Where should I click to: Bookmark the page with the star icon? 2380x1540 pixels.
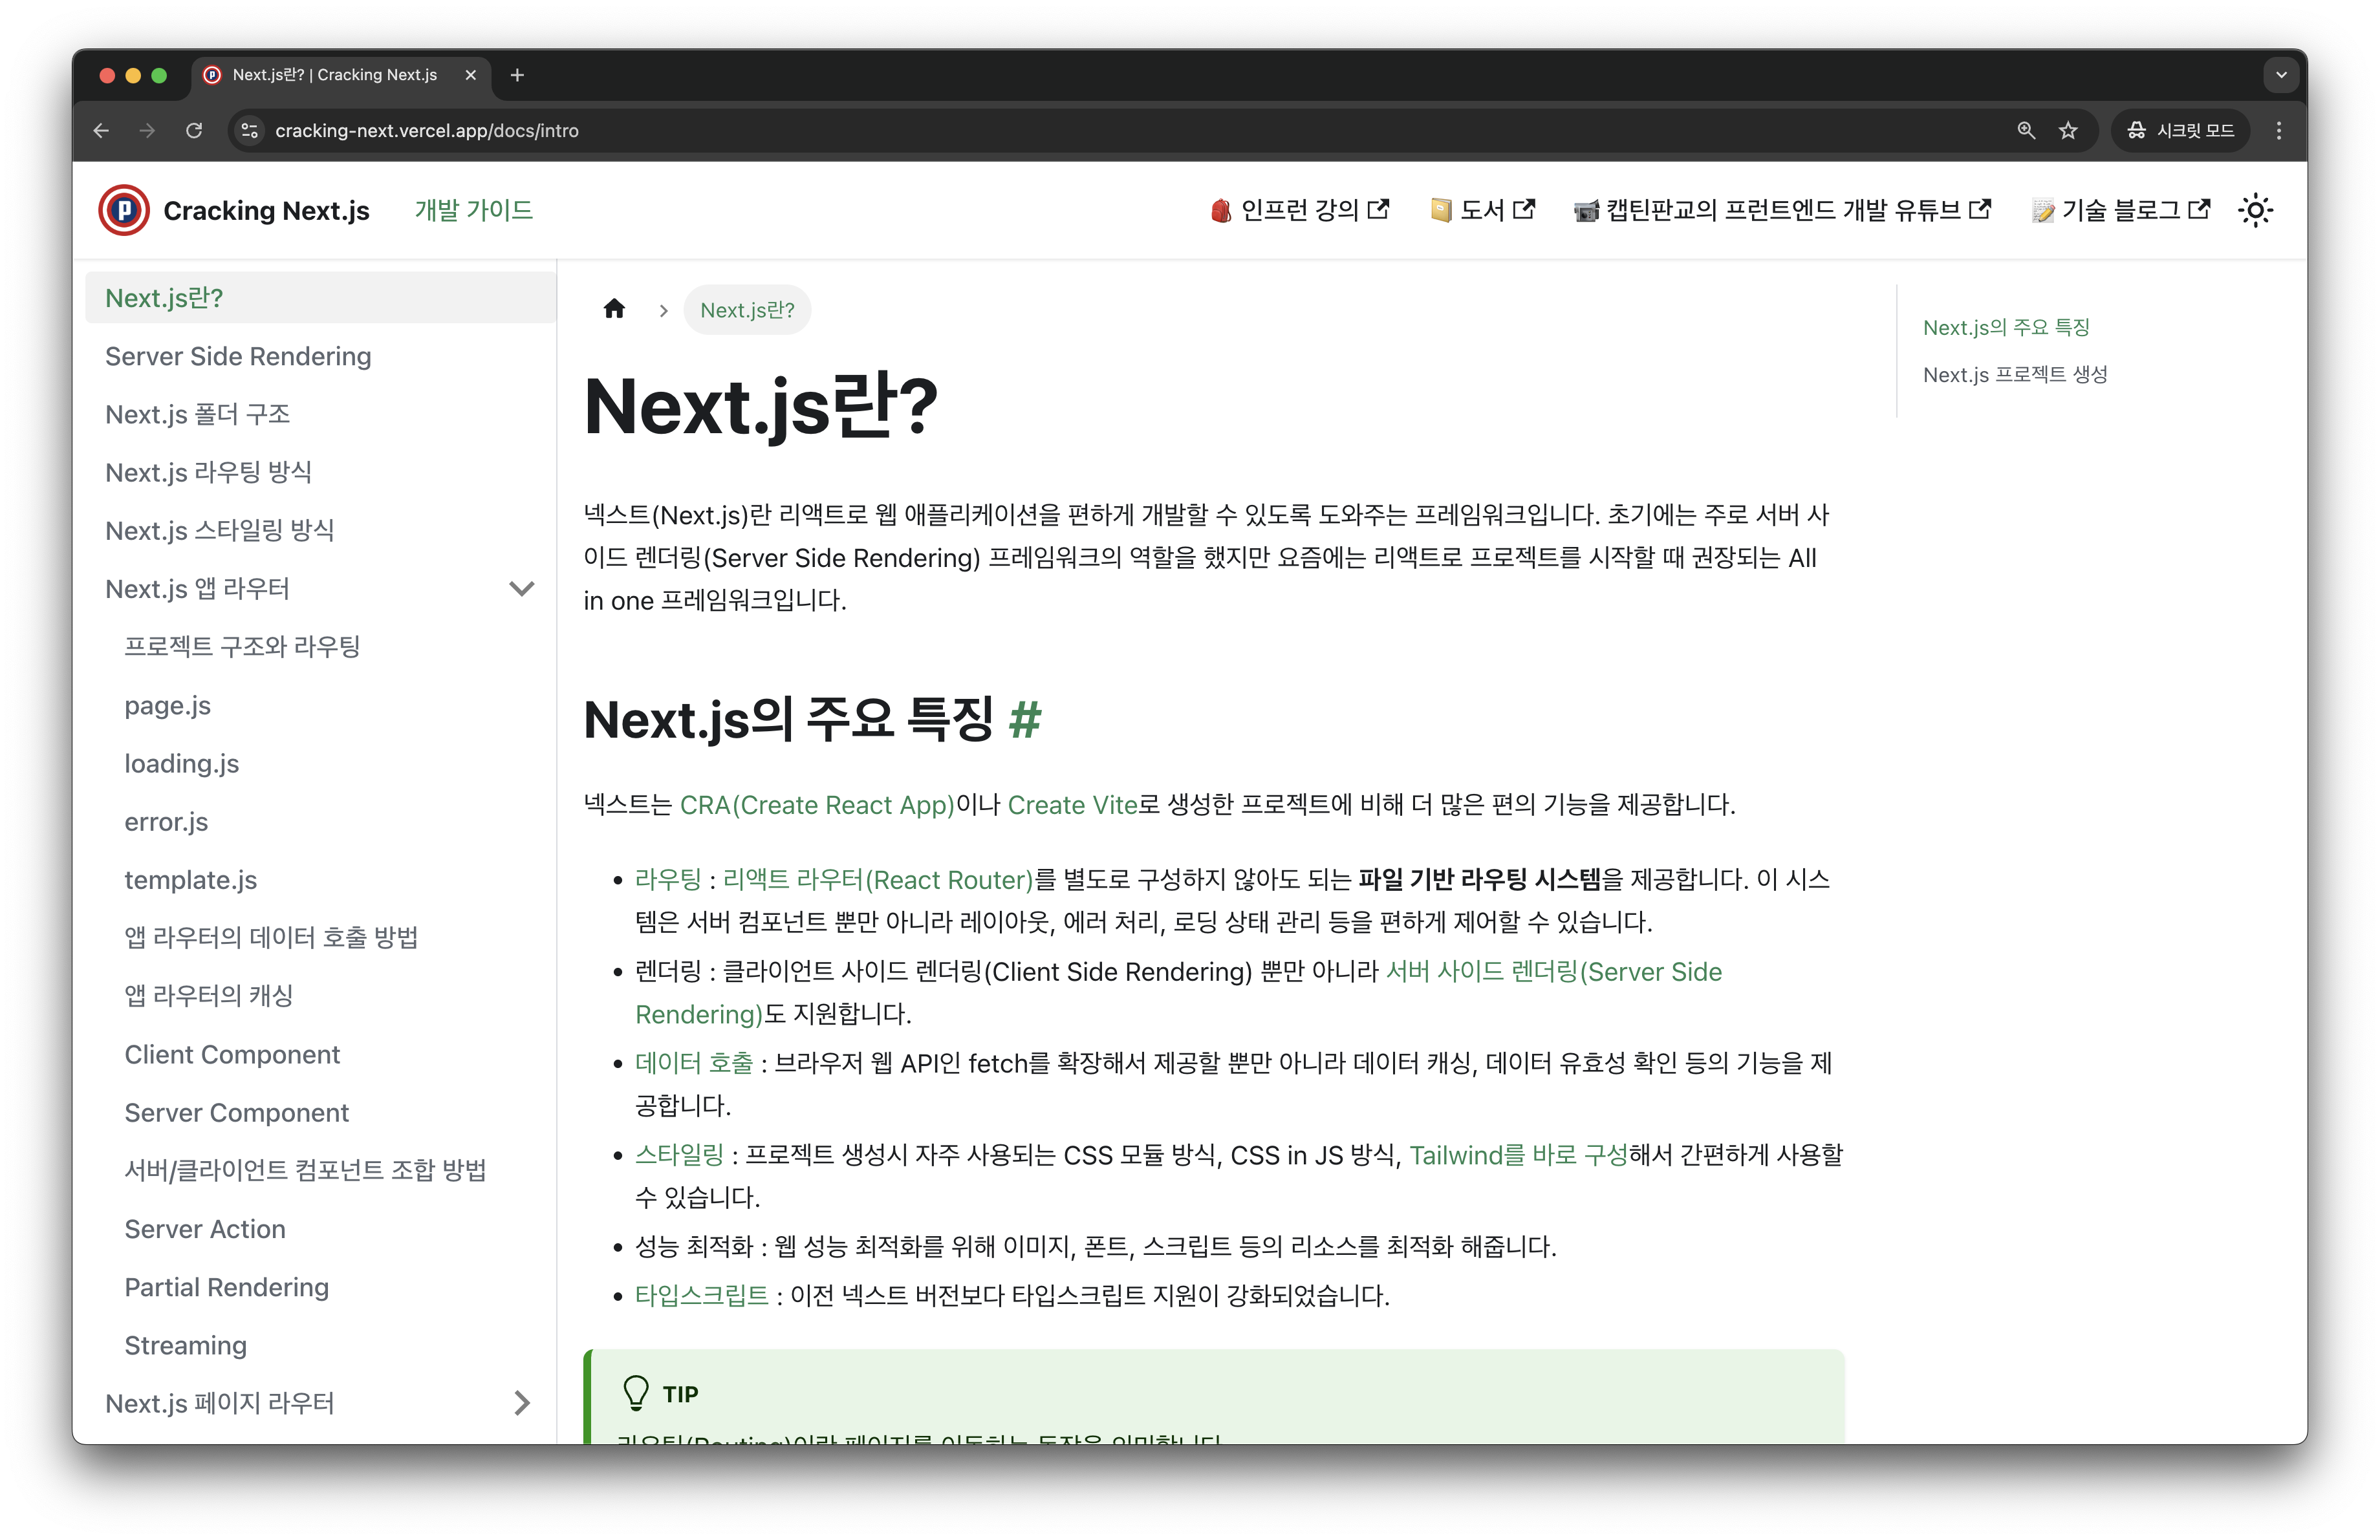click(2068, 130)
